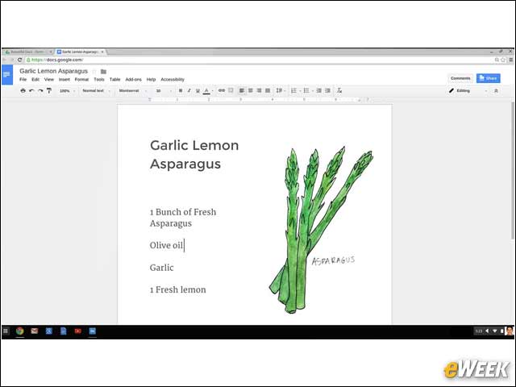Click the heading "Garlic Lemon Asparagus" in document
Viewport: 516px width, 387px height.
[194, 154]
